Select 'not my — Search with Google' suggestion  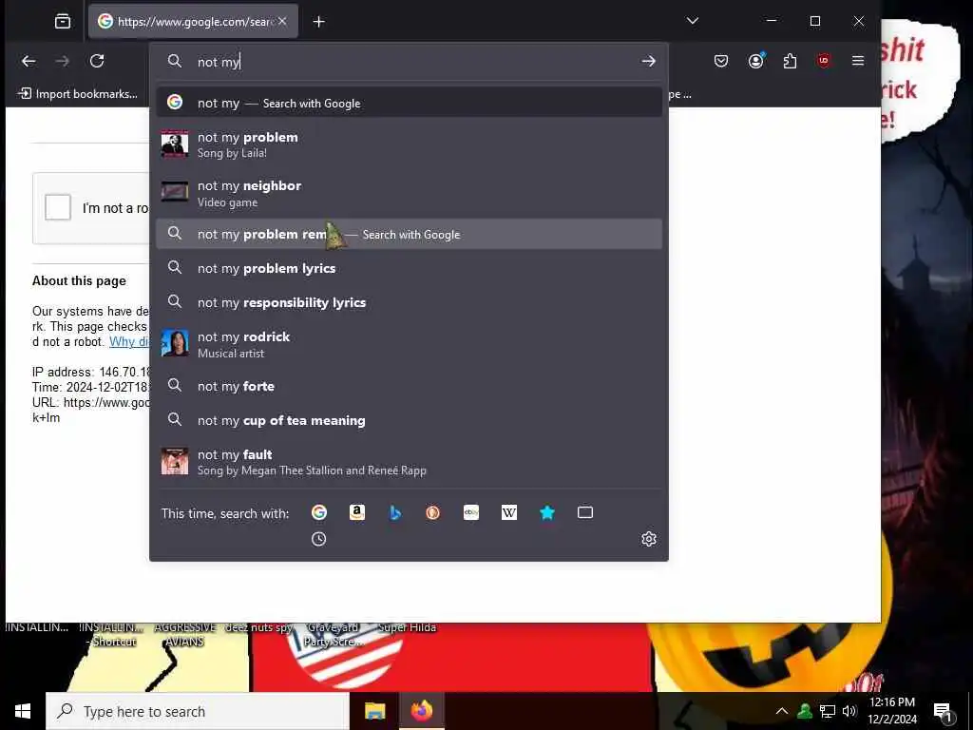409,103
